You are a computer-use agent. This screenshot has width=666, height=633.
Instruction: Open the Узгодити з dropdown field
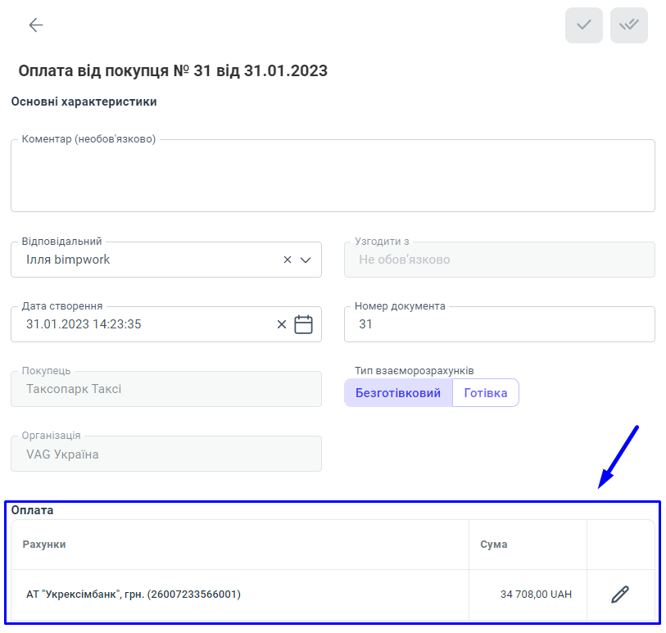pyautogui.click(x=499, y=260)
